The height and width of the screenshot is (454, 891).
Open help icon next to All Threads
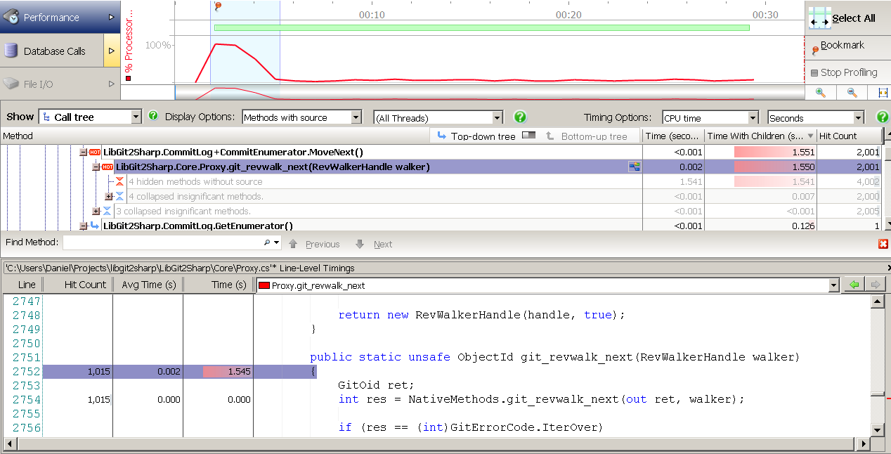click(x=520, y=117)
